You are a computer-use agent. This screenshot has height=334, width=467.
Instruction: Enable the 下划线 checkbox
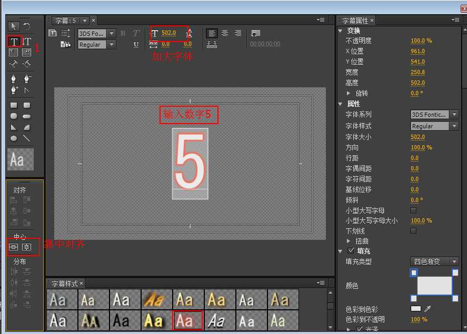413,231
